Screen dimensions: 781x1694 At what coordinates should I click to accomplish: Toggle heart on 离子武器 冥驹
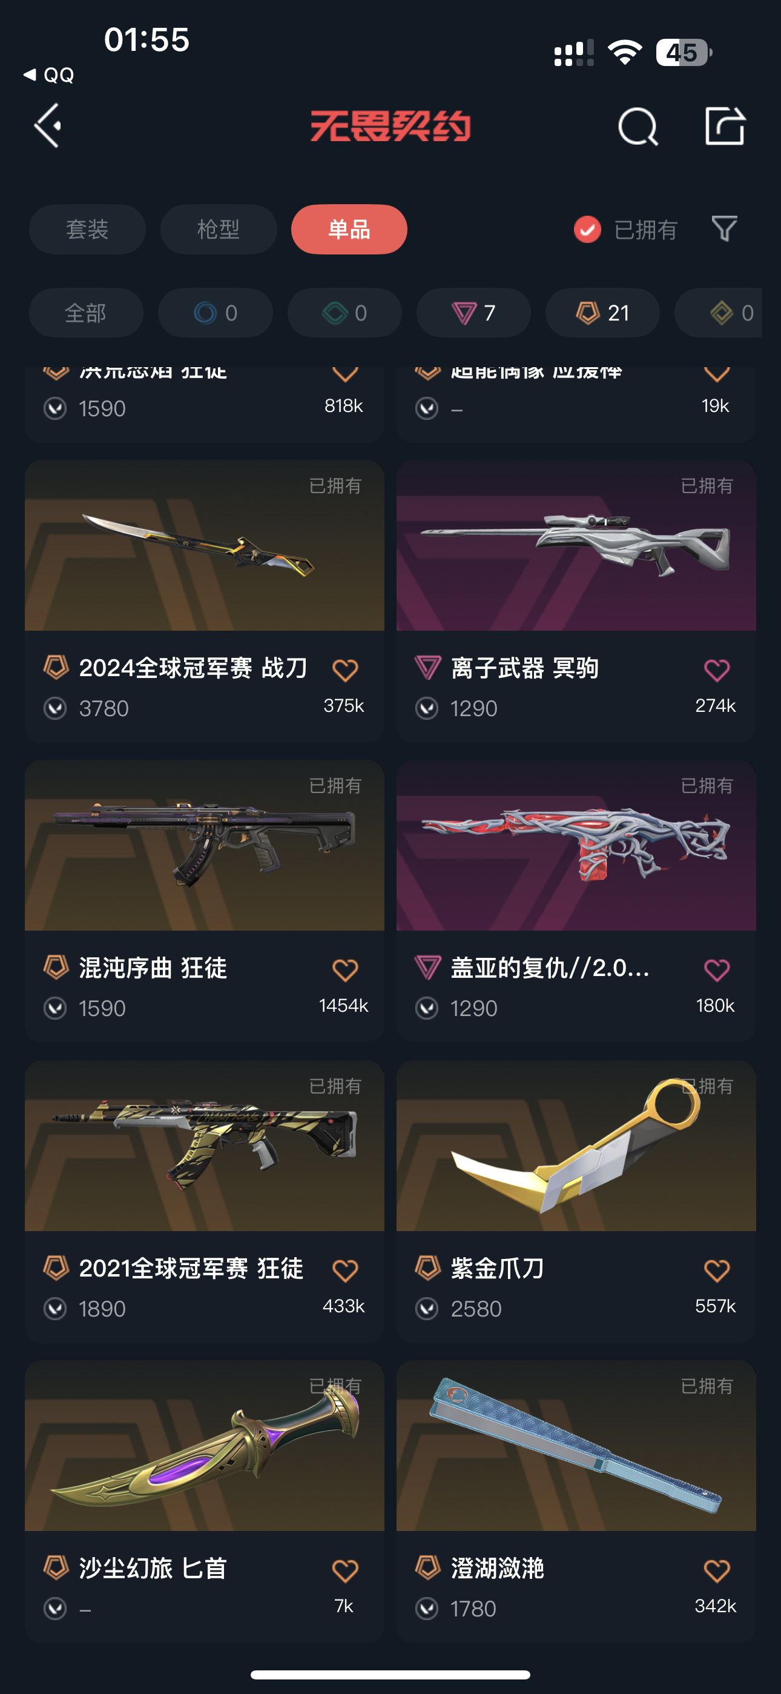(x=717, y=670)
